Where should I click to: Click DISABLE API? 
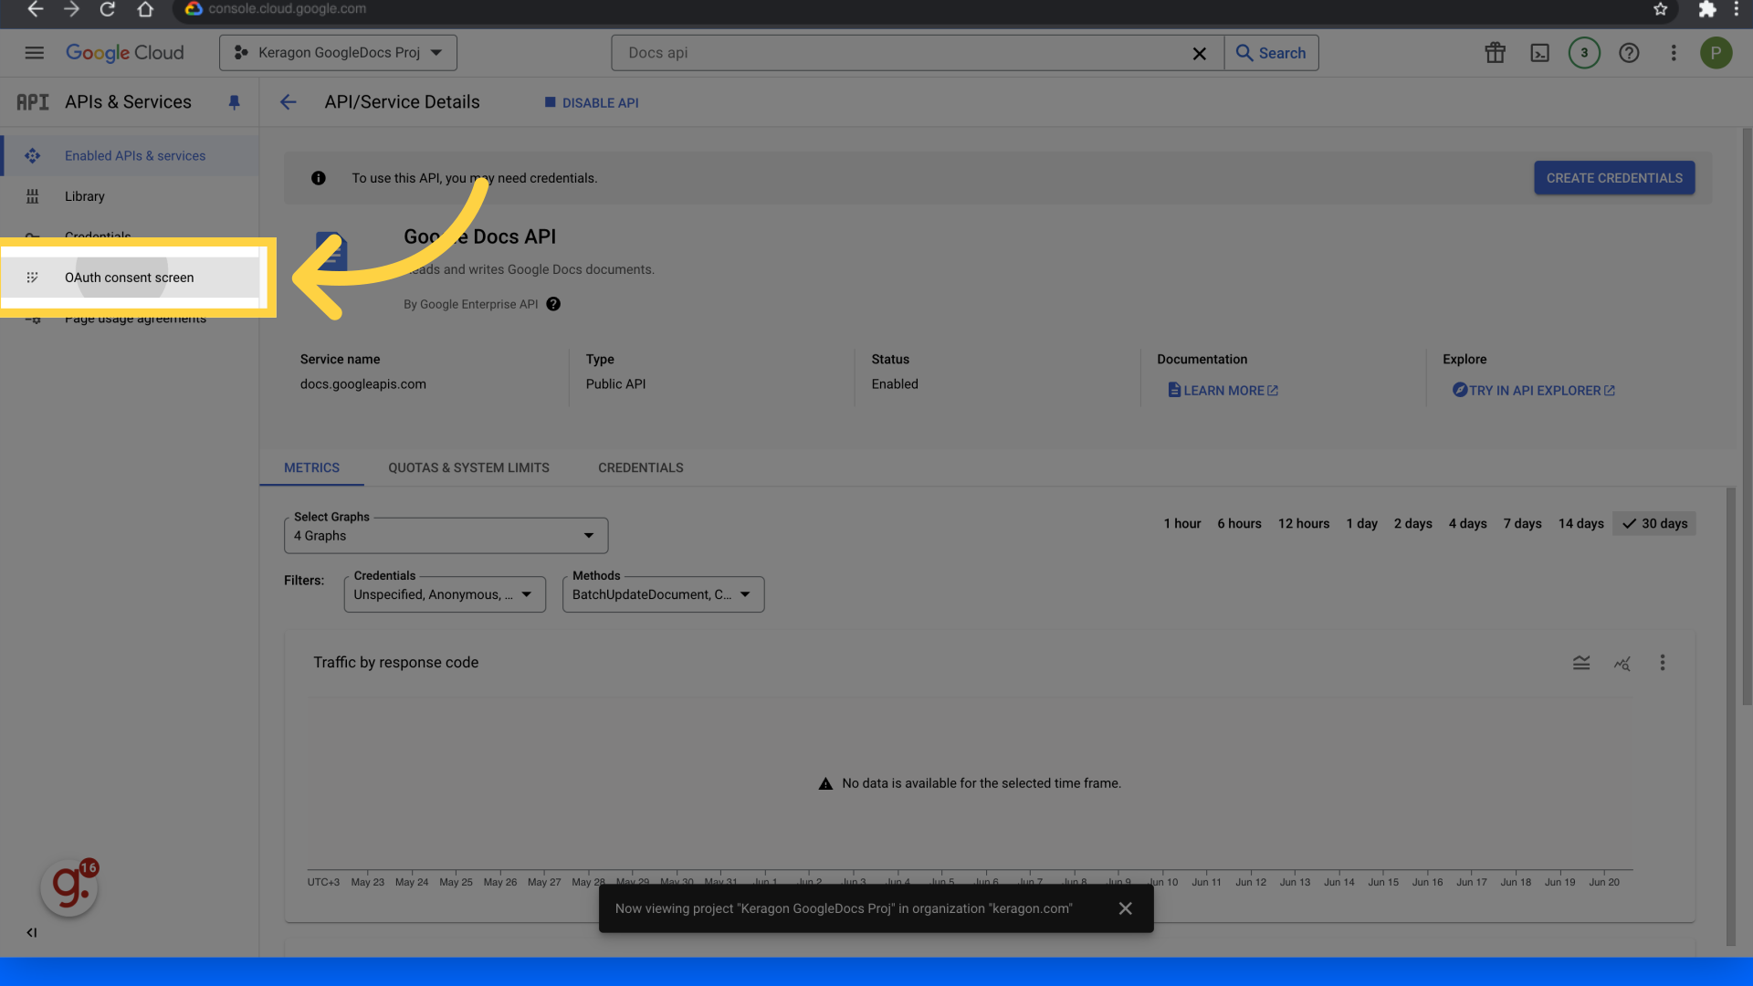point(591,103)
